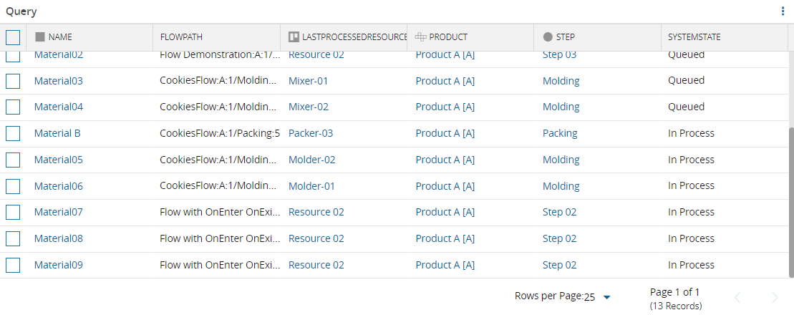Select the Material B row checkbox
The image size is (794, 315).
tap(13, 134)
